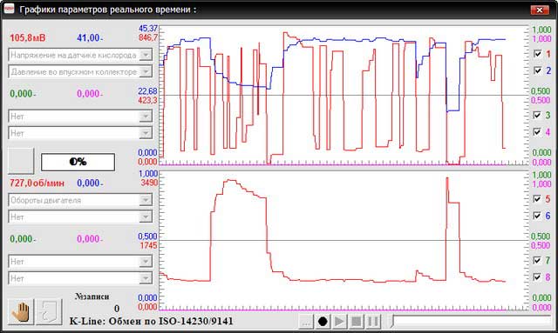558x333 pixels.
Task: Click the application icon in title bar
Action: (10, 9)
